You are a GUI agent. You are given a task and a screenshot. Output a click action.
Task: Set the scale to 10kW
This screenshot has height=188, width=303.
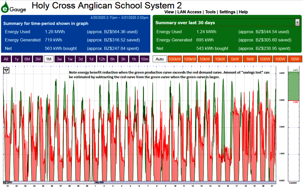[x=220, y=59]
